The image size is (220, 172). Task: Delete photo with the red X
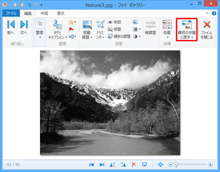tap(134, 165)
